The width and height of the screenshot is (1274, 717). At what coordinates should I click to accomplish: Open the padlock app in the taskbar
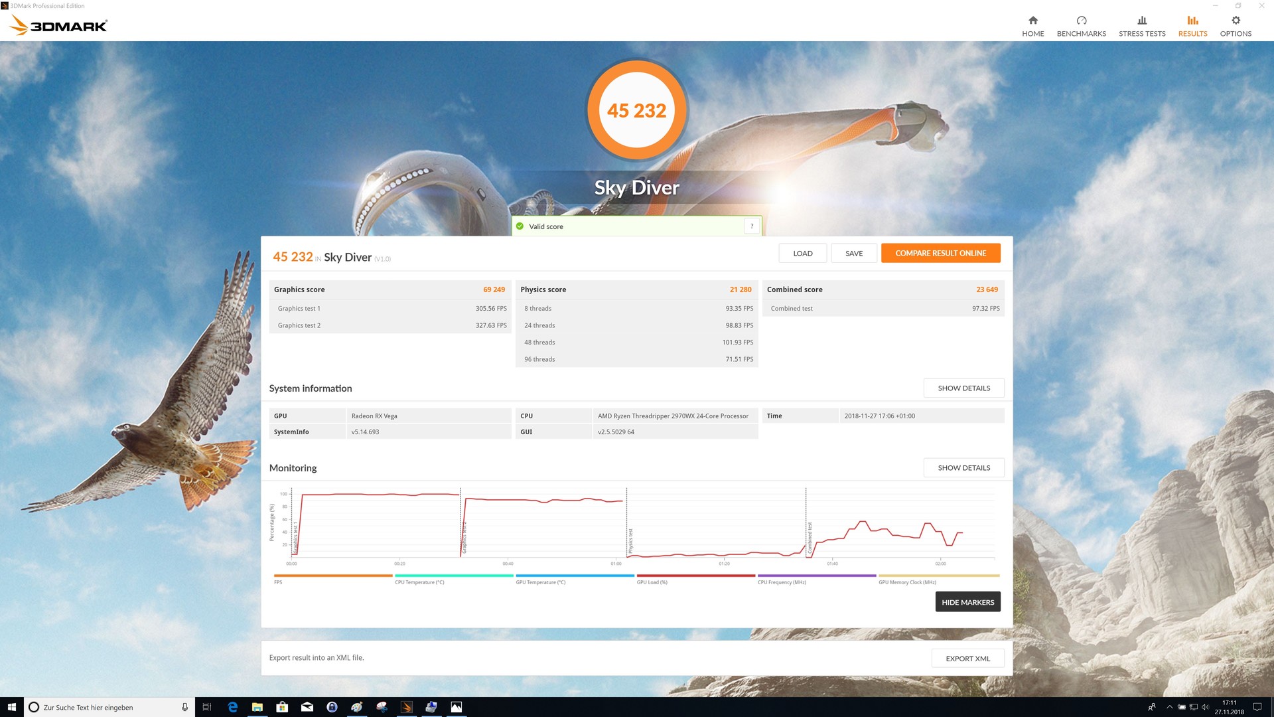332,707
